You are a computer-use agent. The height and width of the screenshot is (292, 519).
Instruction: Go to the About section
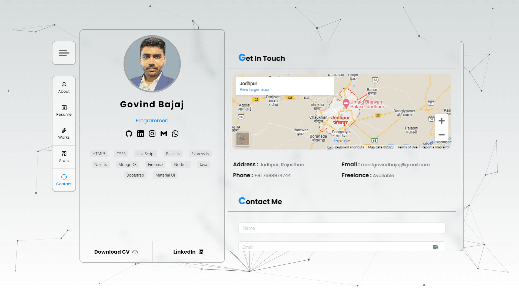click(64, 88)
